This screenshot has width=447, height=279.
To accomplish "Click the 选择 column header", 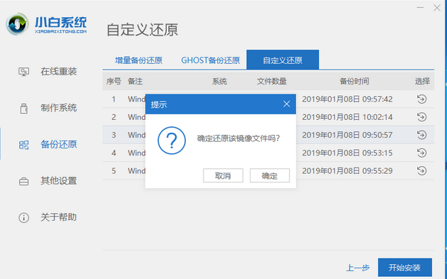I will pyautogui.click(x=422, y=82).
